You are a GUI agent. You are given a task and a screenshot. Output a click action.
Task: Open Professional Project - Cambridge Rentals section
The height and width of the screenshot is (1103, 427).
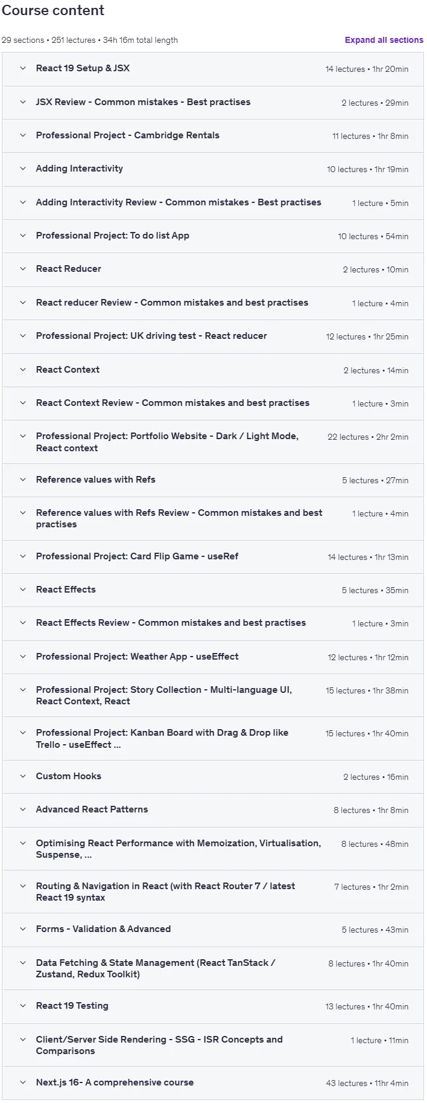pos(213,136)
